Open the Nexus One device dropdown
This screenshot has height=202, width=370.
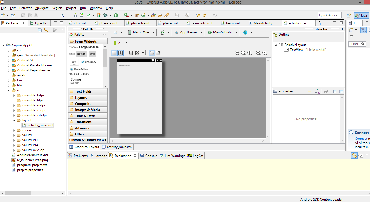click(141, 32)
